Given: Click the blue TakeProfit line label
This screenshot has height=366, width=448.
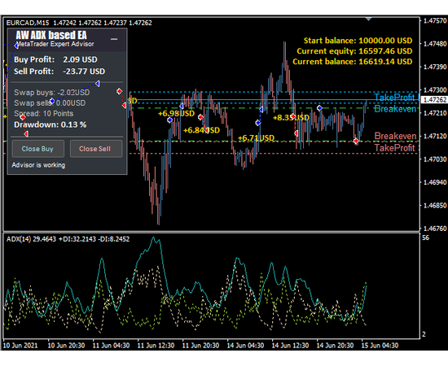Looking at the screenshot, I should tap(394, 98).
